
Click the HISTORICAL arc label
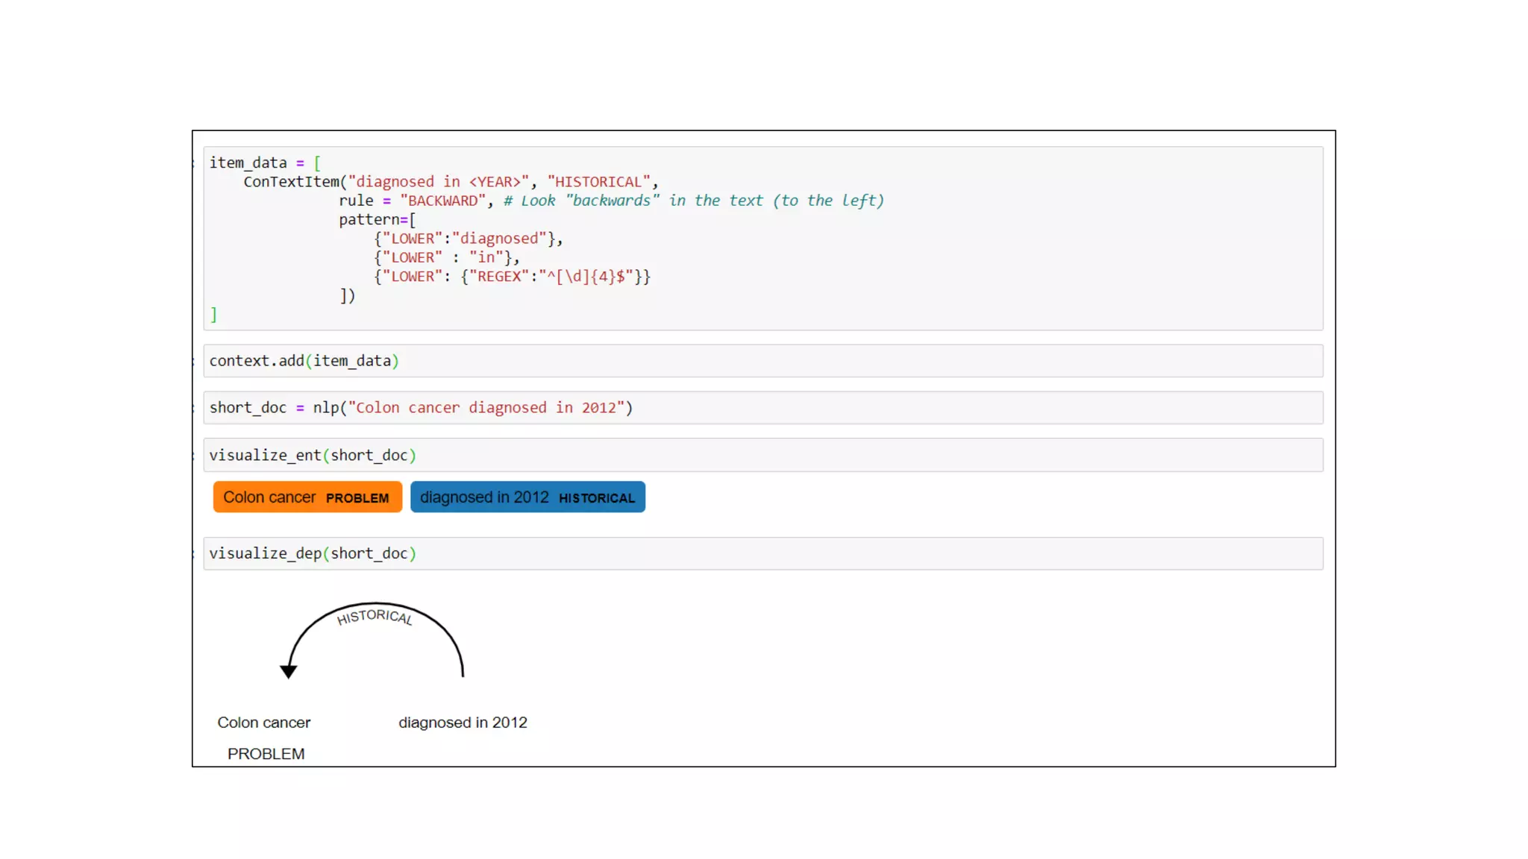(375, 617)
